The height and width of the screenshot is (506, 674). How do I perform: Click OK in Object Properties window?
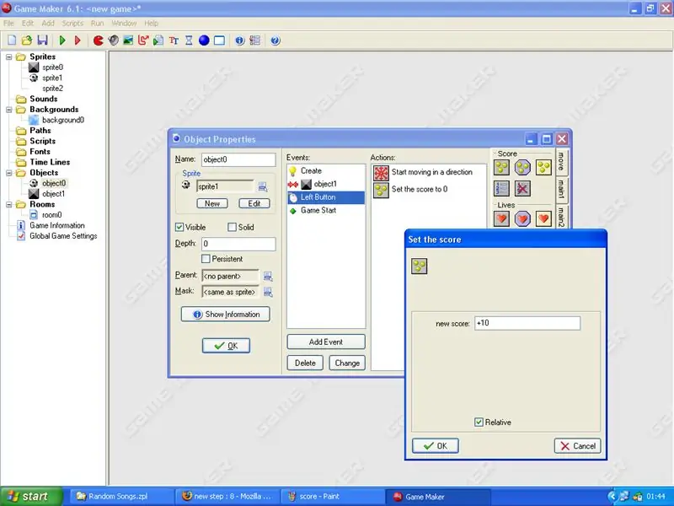tap(226, 346)
